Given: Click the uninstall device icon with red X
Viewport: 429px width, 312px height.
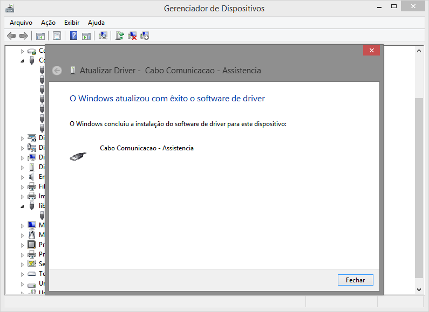Looking at the screenshot, I should click(132, 36).
